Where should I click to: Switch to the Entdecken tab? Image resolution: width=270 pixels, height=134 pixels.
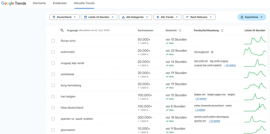(x=60, y=3)
